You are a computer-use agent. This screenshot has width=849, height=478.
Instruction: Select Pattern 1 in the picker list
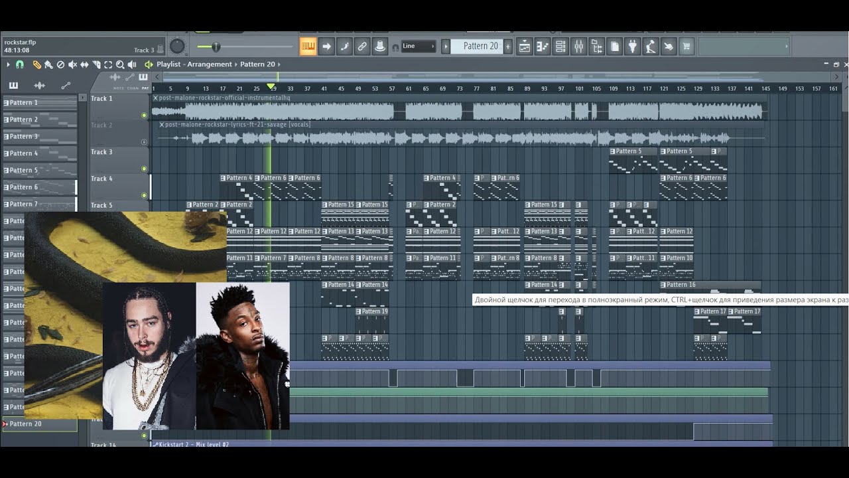click(40, 103)
